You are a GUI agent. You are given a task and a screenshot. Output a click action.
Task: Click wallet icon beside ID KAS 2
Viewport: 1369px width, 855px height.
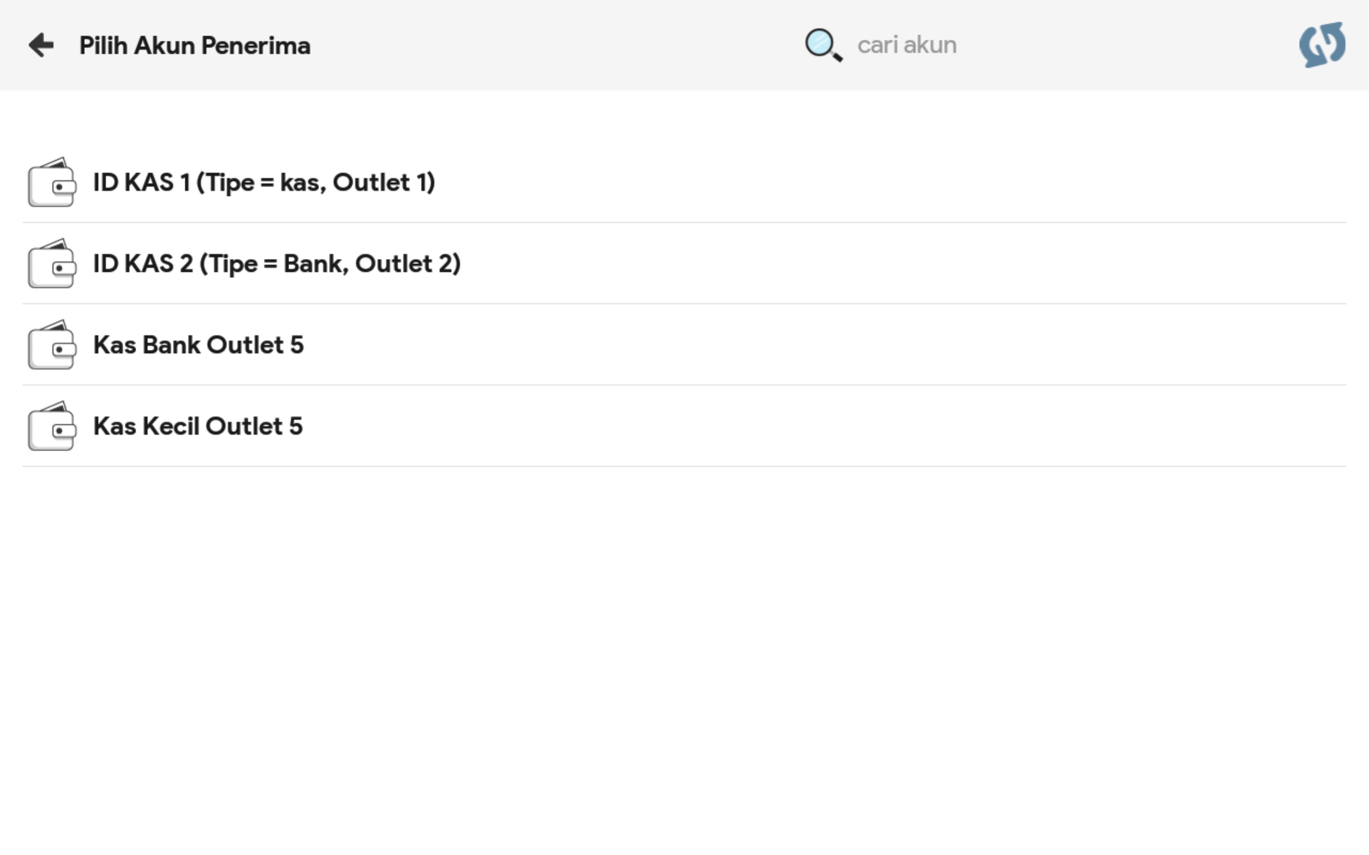pos(51,263)
